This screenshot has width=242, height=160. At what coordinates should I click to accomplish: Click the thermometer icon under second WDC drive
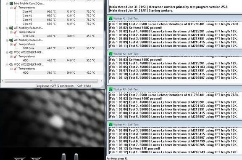coord(16,69)
